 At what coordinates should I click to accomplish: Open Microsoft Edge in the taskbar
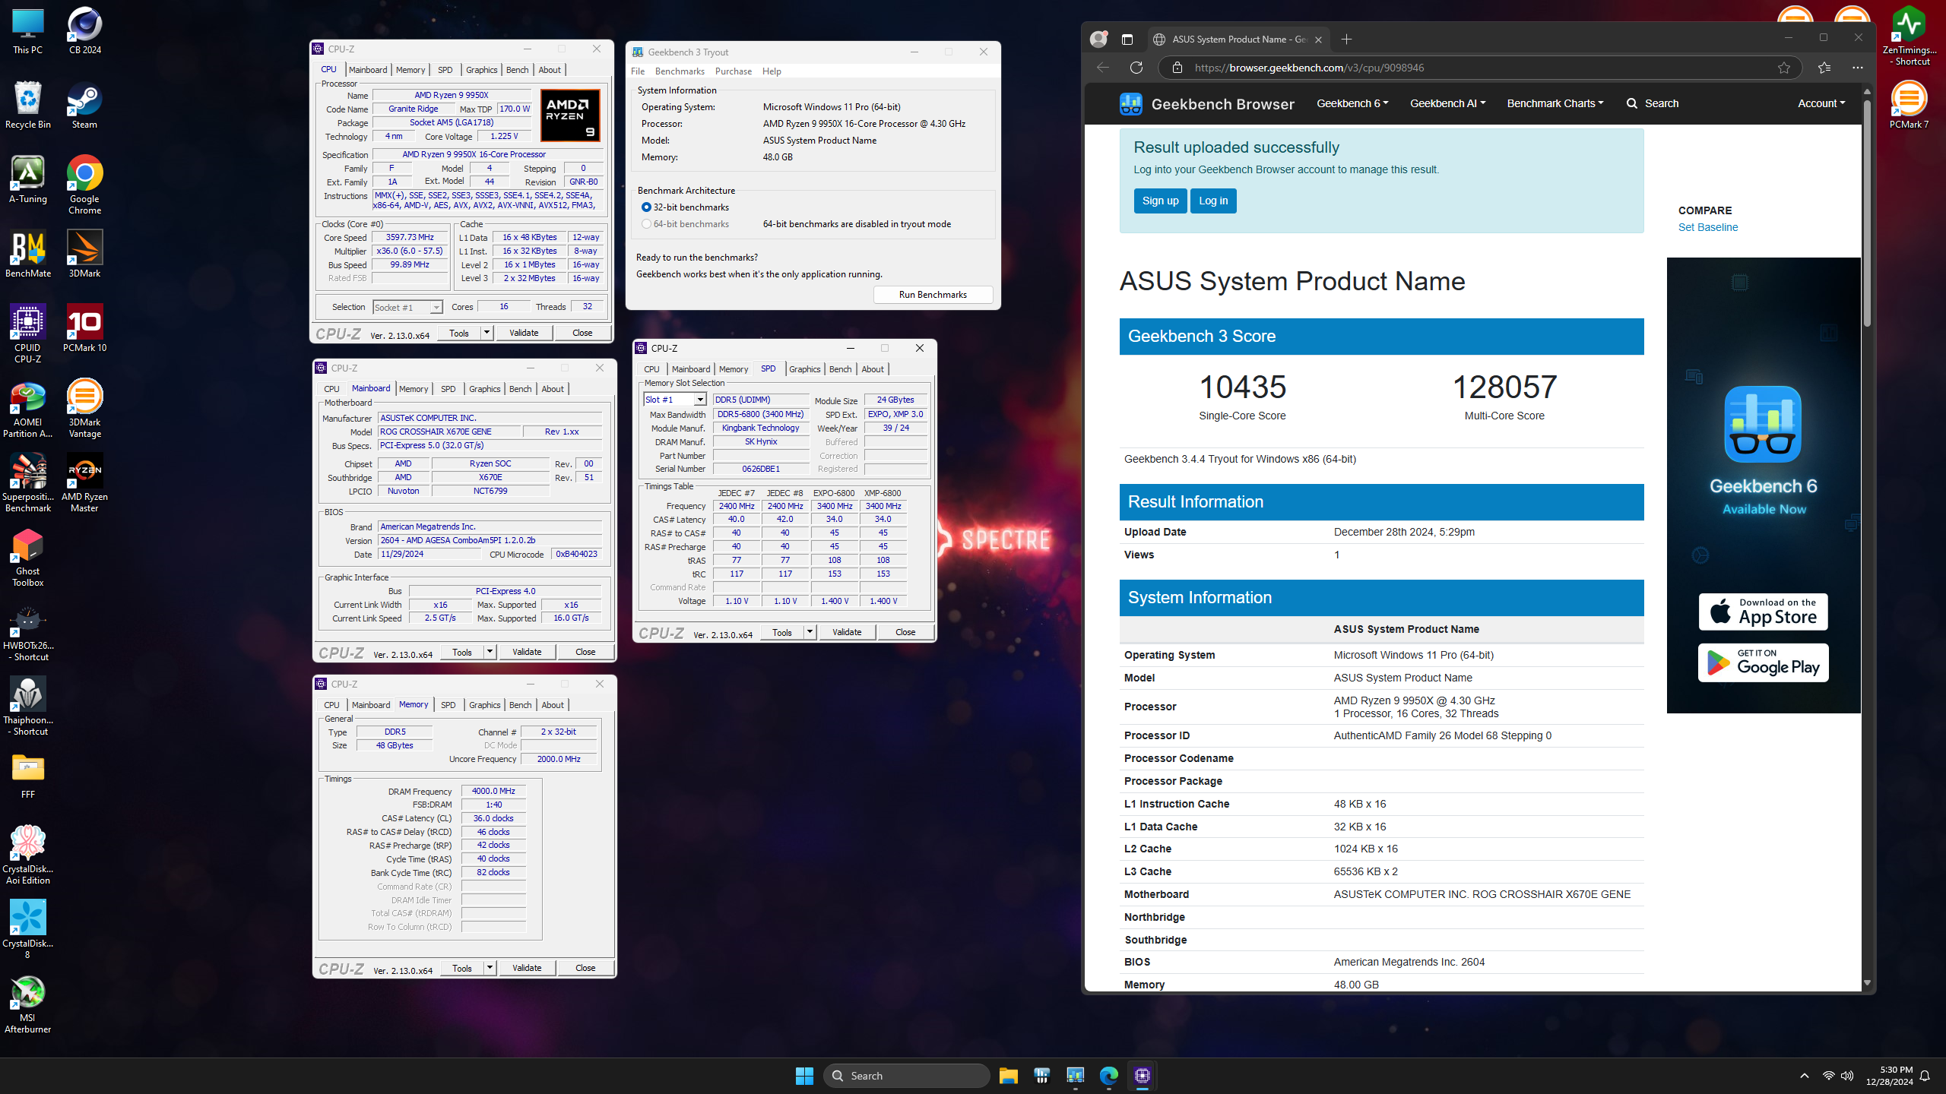1109,1075
